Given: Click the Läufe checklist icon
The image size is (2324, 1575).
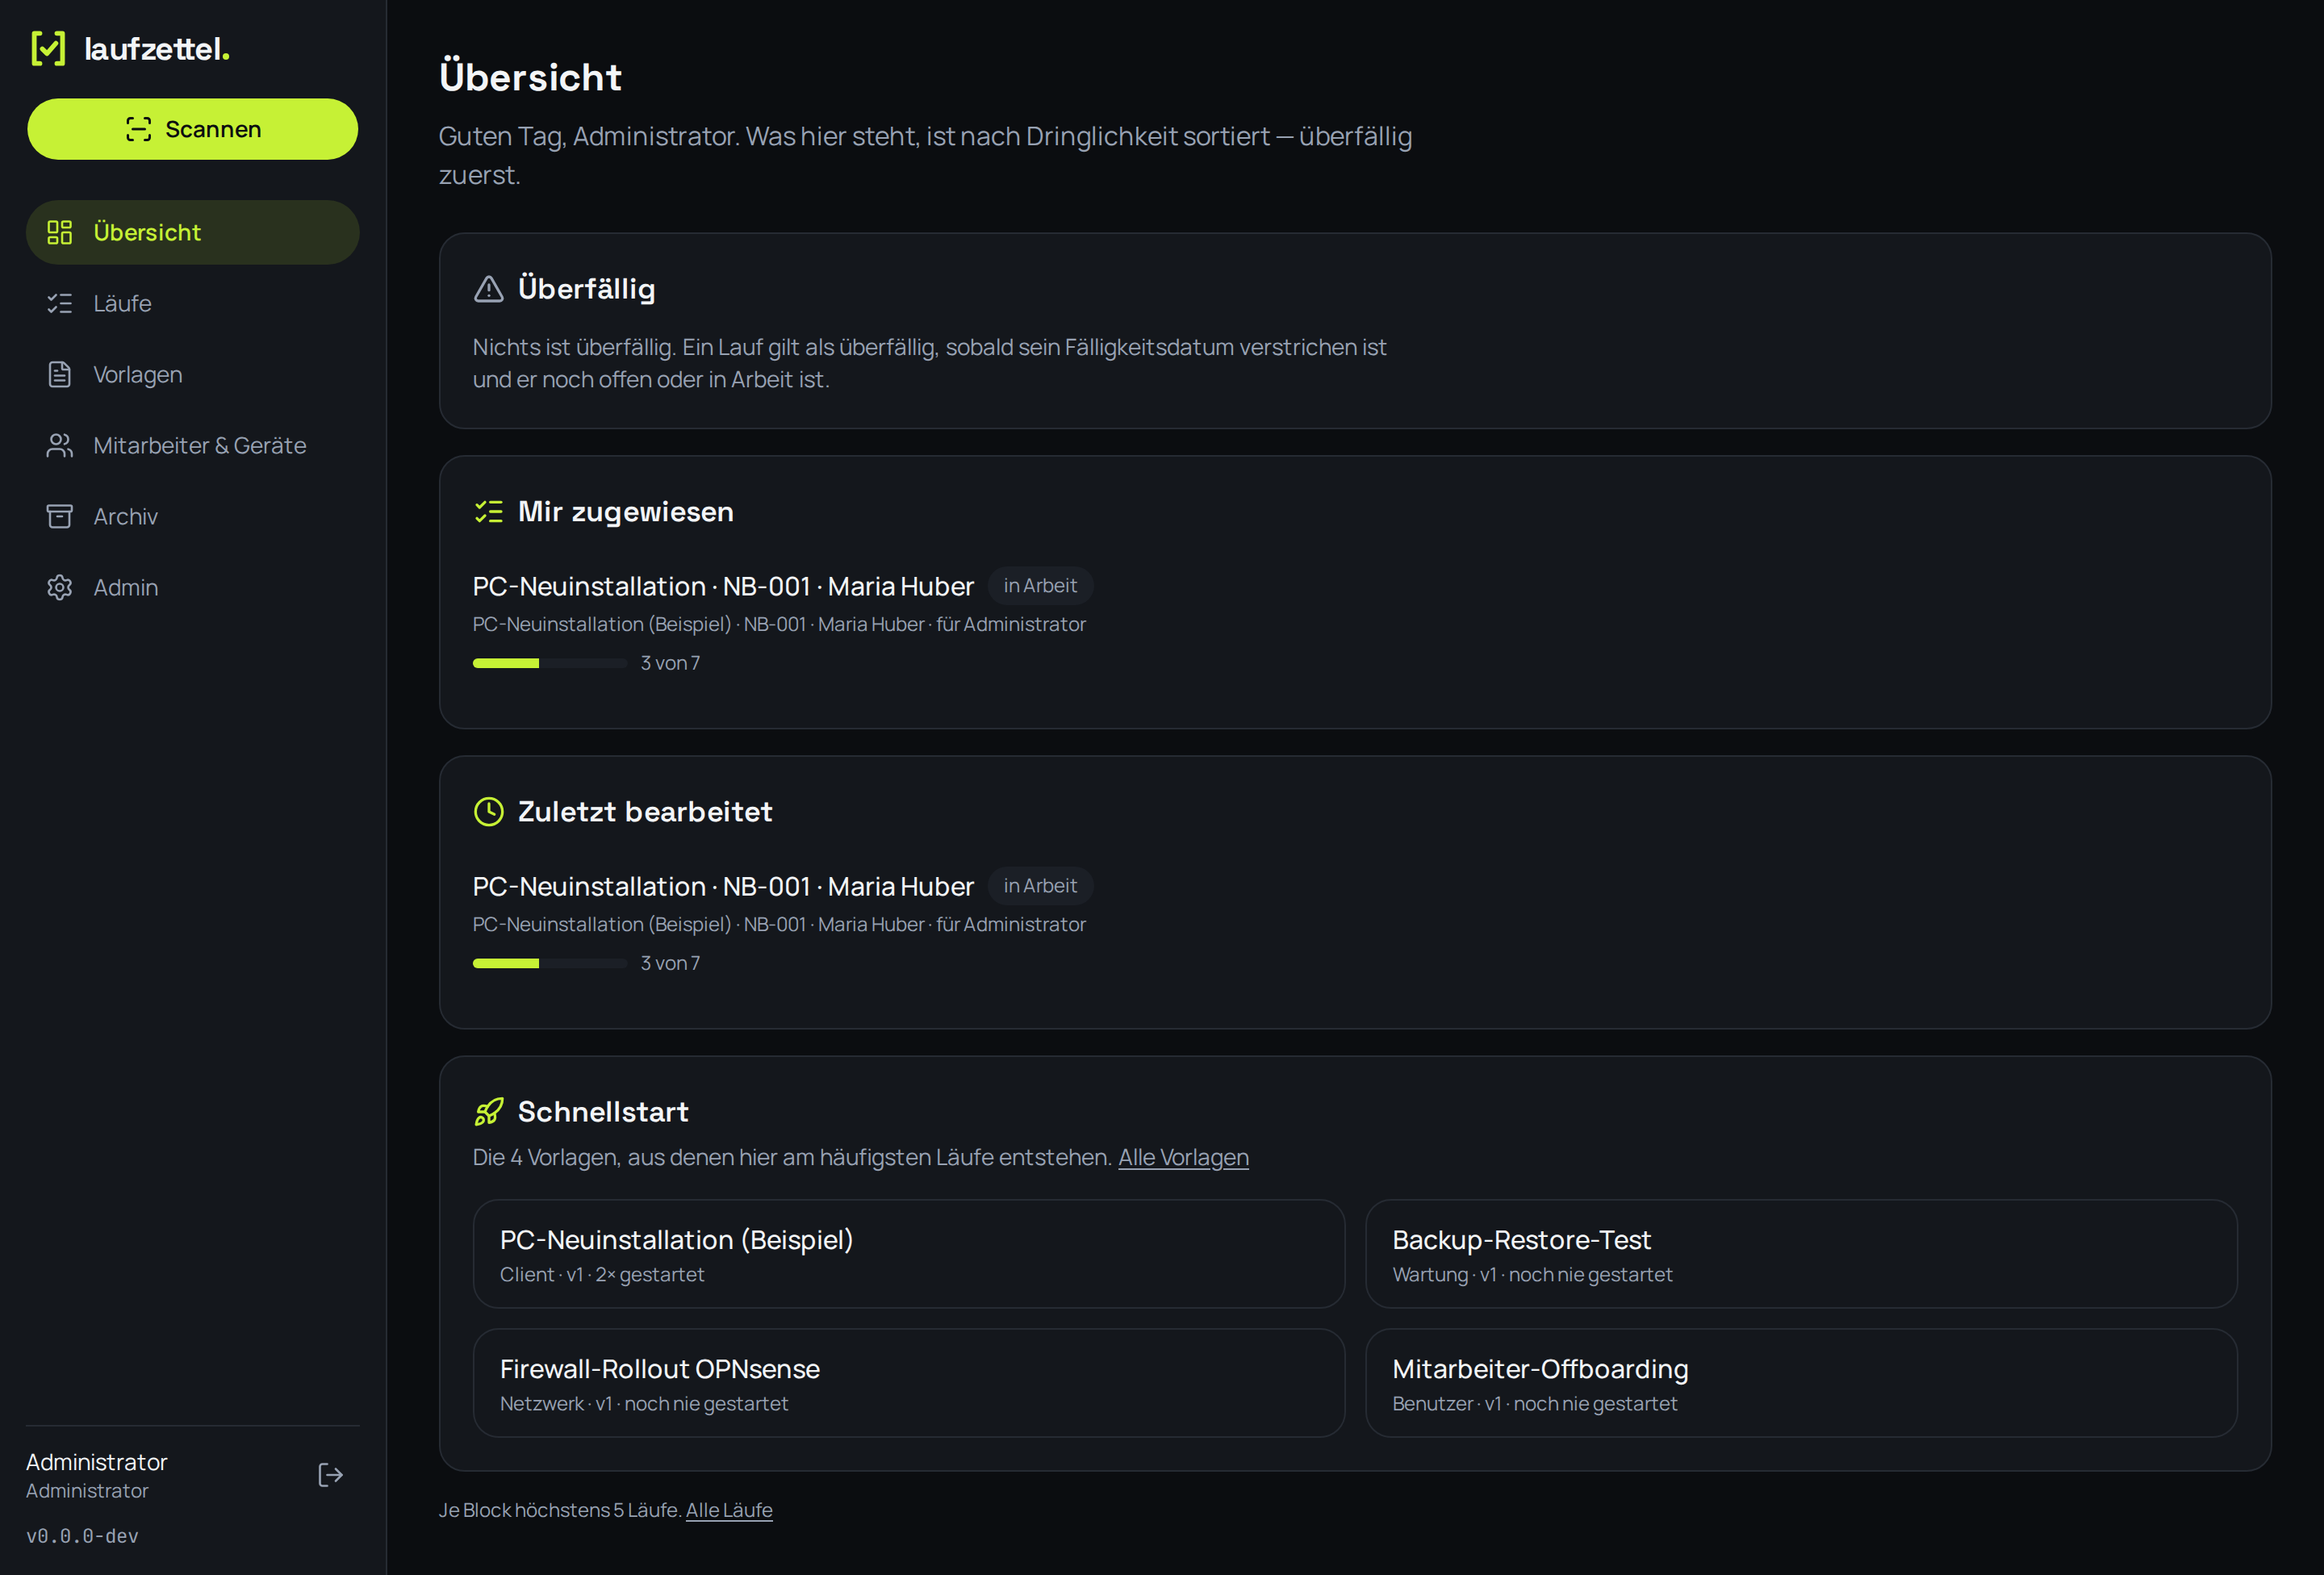Looking at the screenshot, I should [60, 303].
